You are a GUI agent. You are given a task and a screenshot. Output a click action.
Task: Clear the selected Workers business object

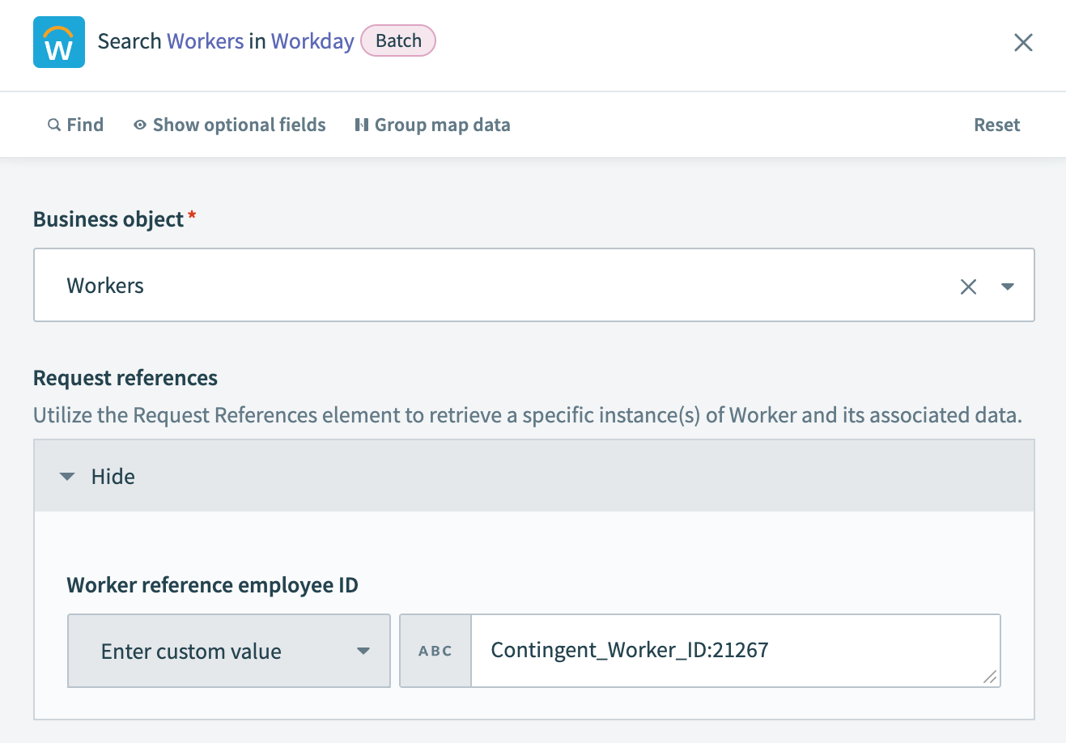coord(968,285)
